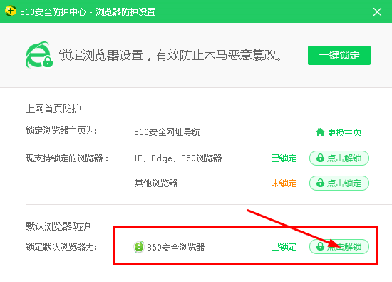Click the 现支持锁定的浏览器 label
392x282 pixels.
[67, 158]
